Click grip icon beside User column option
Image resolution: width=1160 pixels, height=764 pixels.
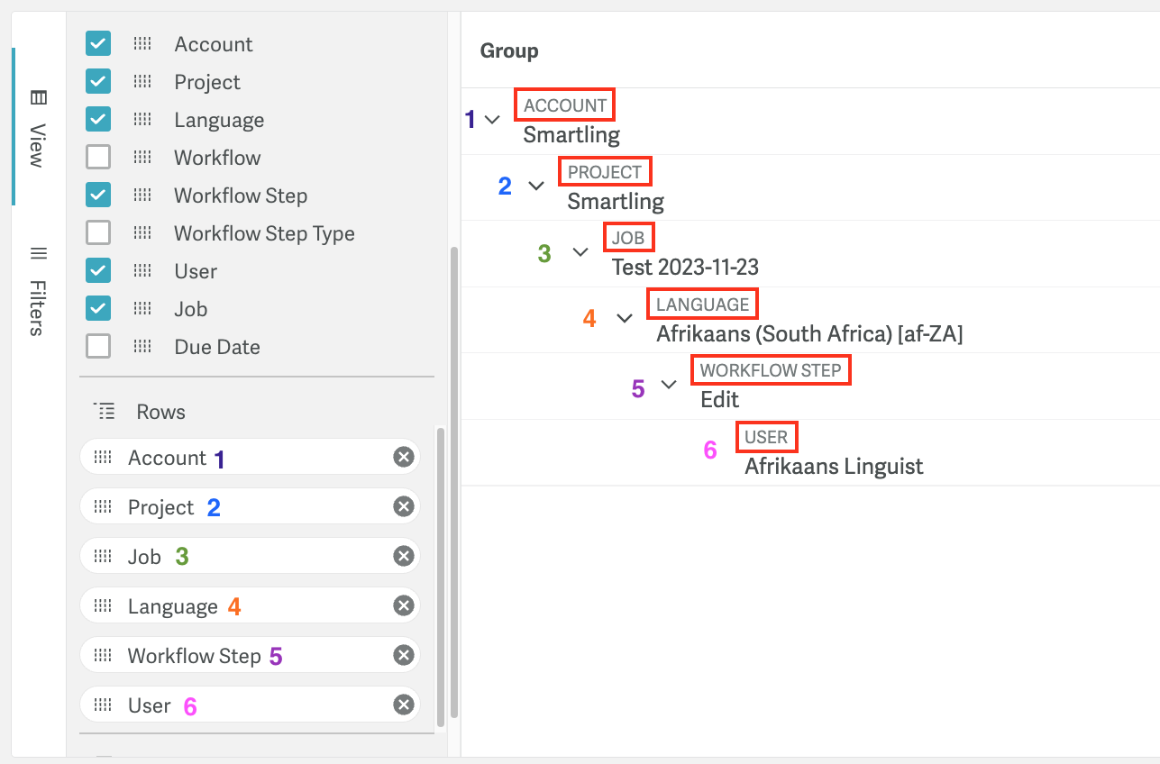click(x=142, y=271)
